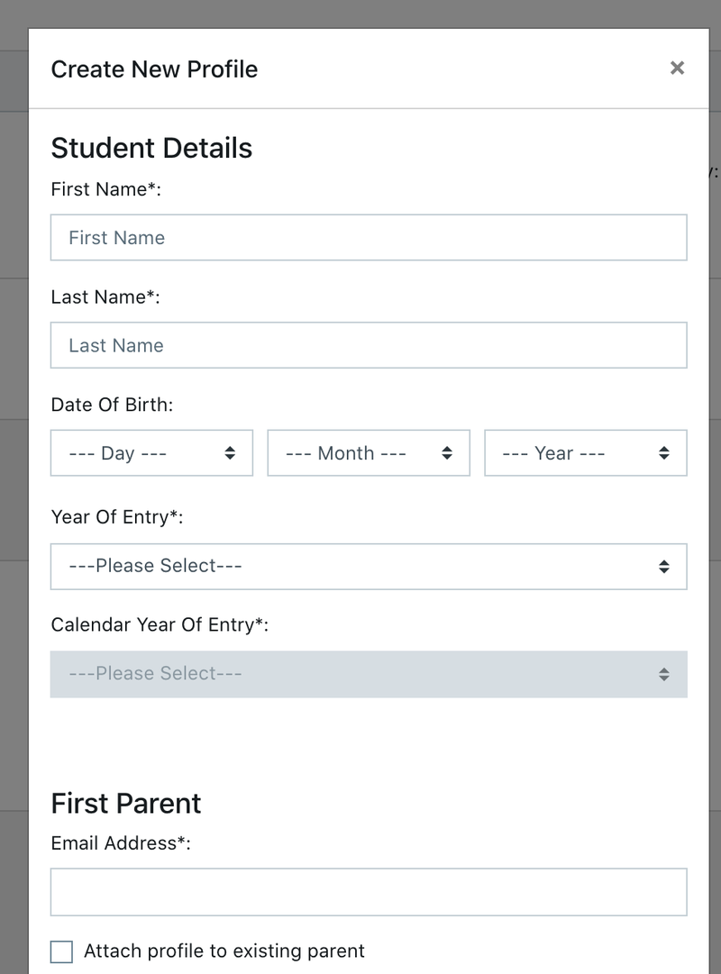Click the 'Student Details' section heading
This screenshot has height=974, width=721.
[151, 148]
